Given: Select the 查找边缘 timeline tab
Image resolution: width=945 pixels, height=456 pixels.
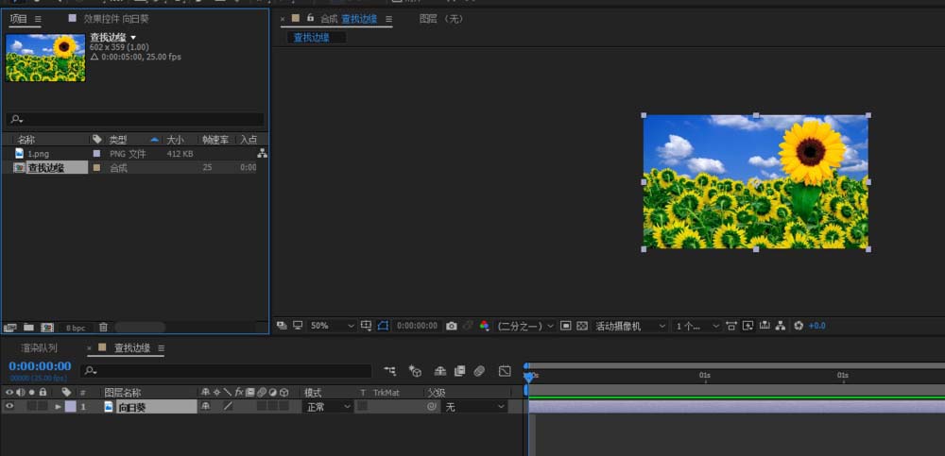Looking at the screenshot, I should click(x=132, y=348).
